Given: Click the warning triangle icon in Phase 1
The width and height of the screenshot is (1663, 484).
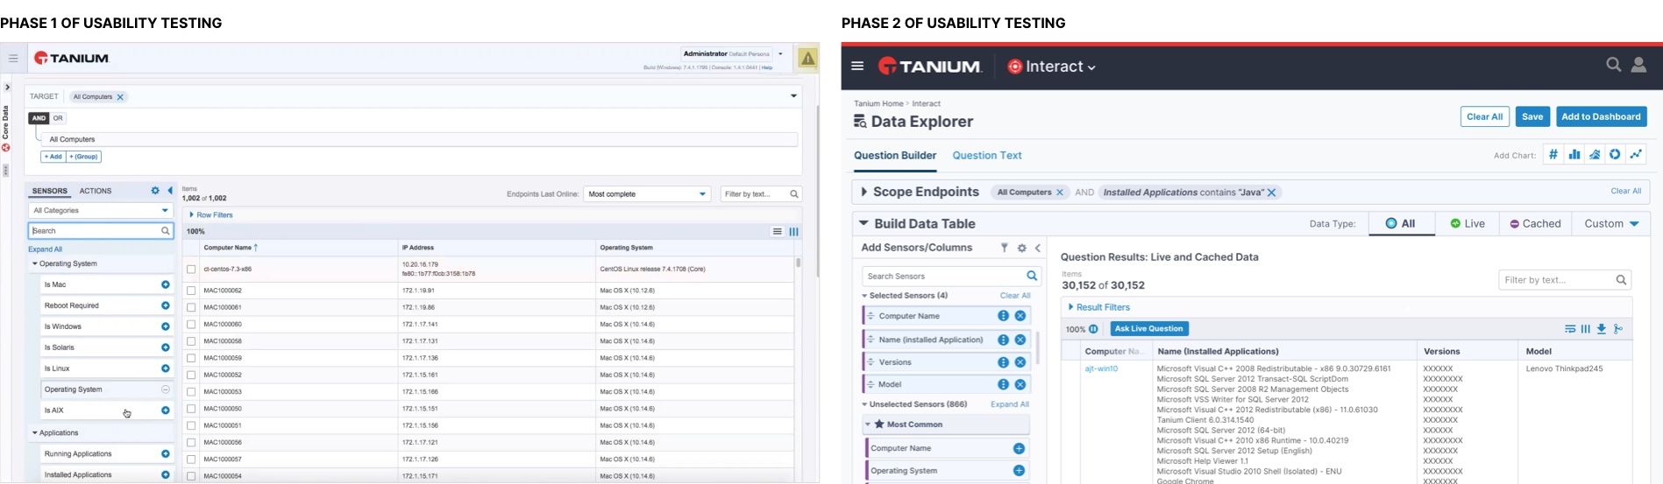Looking at the screenshot, I should [807, 59].
